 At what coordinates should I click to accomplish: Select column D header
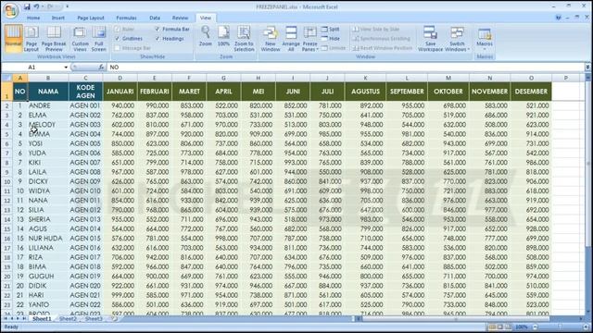coord(120,78)
